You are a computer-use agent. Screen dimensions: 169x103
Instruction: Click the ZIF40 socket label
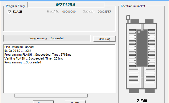point(142,101)
